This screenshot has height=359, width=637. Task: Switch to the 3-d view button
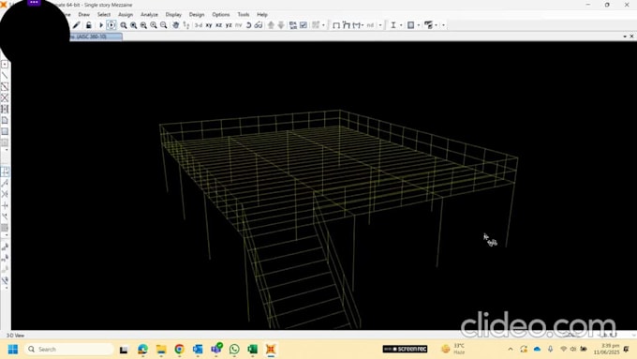click(x=199, y=25)
